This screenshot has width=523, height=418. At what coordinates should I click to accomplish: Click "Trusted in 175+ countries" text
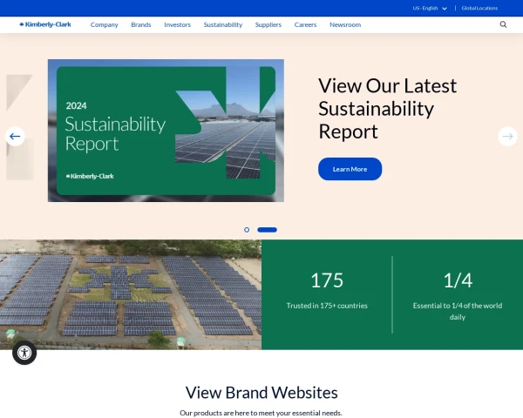tap(327, 306)
